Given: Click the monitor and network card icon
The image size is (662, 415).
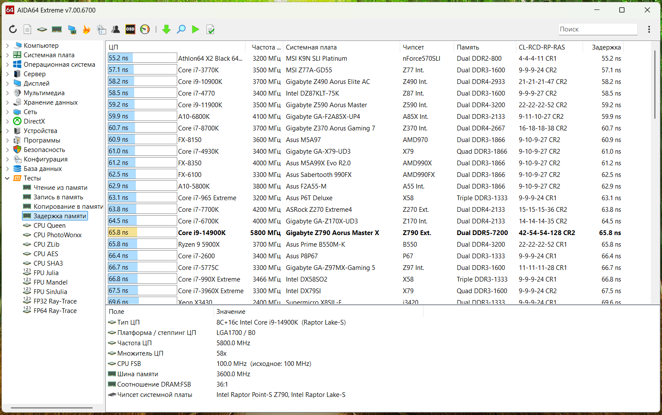Looking at the screenshot, I should click(72, 29).
